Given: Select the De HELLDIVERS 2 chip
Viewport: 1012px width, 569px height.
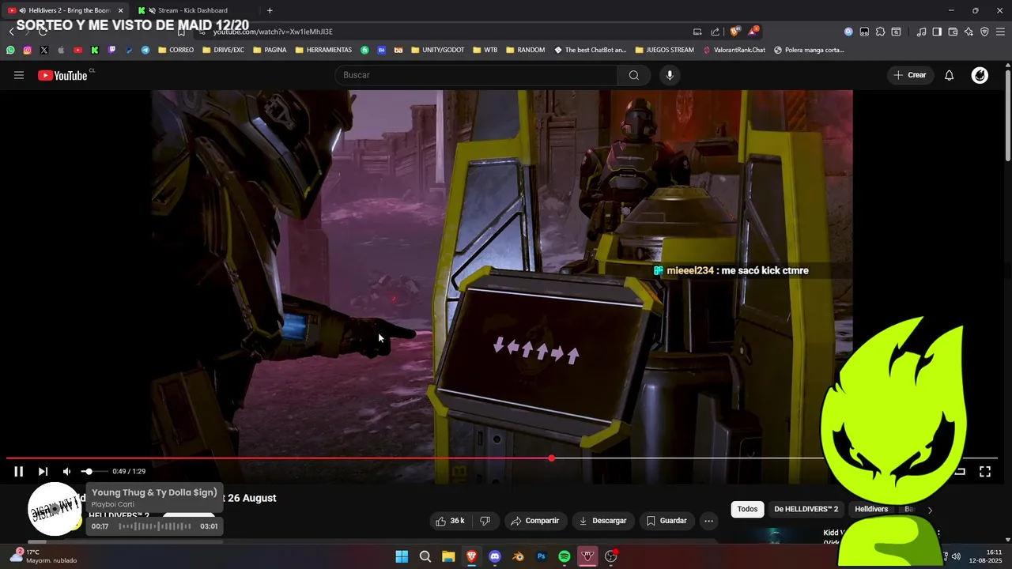Looking at the screenshot, I should [806, 509].
